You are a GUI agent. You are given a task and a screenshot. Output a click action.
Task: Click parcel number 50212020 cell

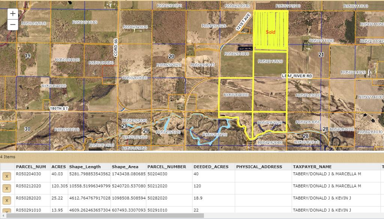pos(157,186)
